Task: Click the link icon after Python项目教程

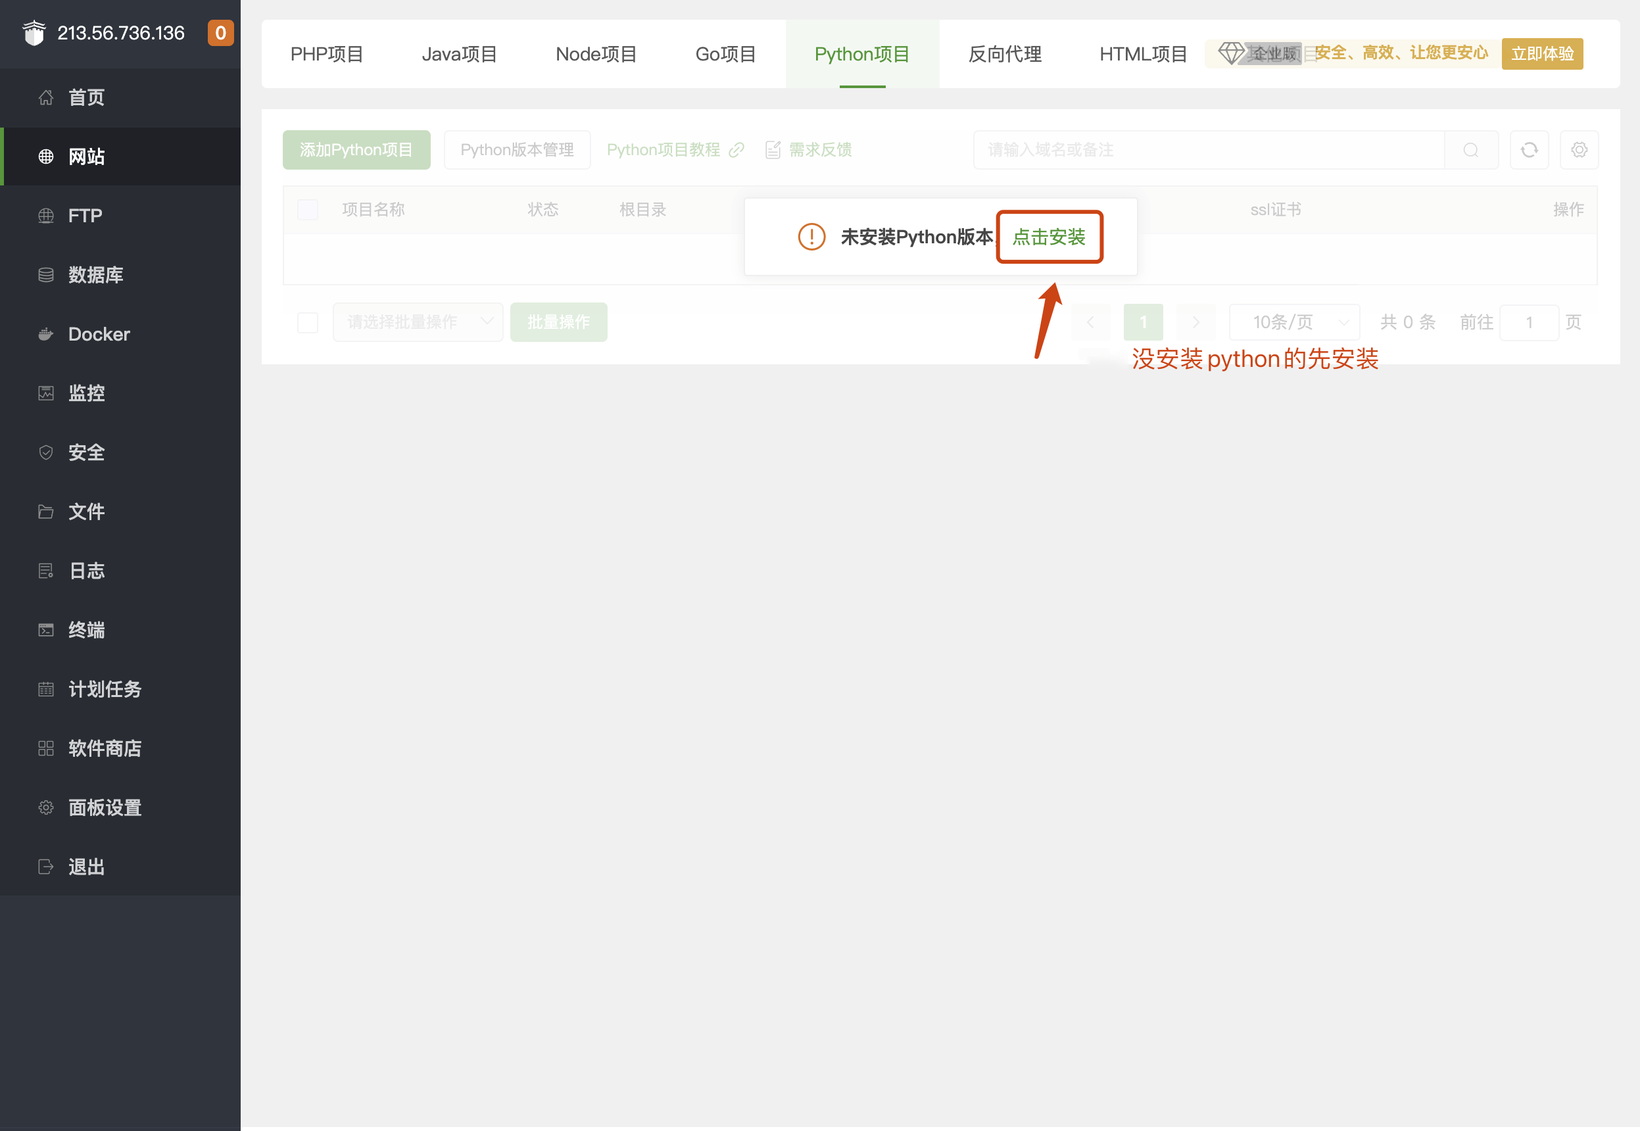Action: pyautogui.click(x=736, y=149)
